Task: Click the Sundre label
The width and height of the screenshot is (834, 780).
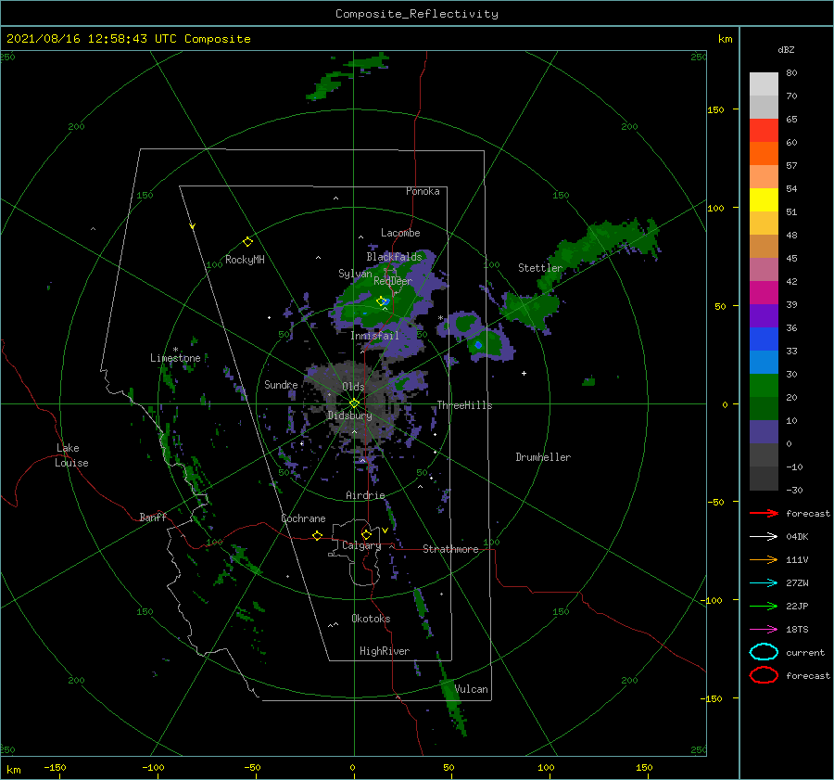Action: (281, 384)
